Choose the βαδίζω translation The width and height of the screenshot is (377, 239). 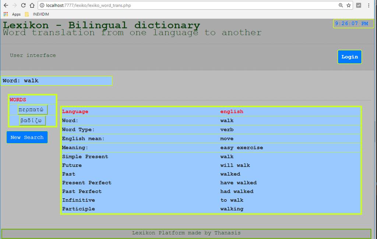click(32, 120)
